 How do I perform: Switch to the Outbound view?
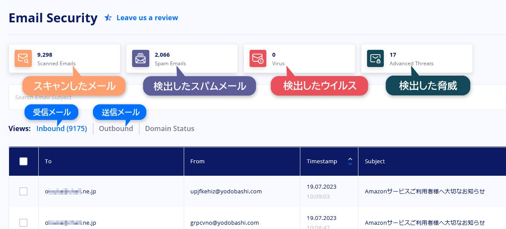pyautogui.click(x=116, y=128)
